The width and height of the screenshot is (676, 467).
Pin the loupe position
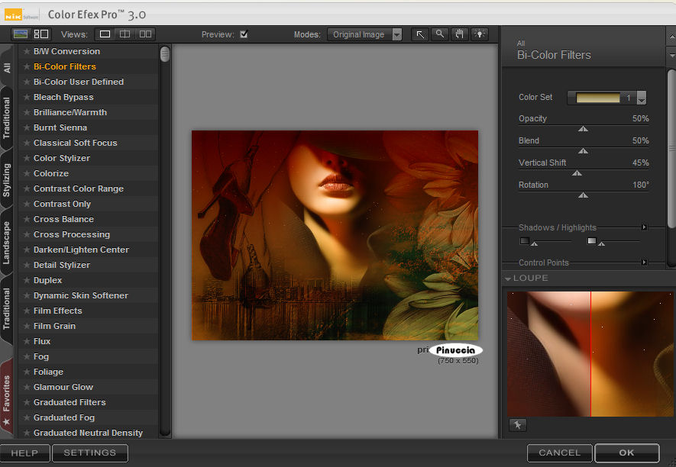tap(517, 425)
